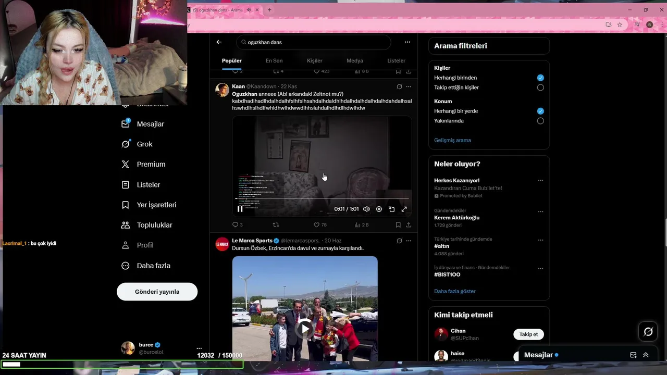This screenshot has height=375, width=667.
Task: Open the #BIST100 trending topic
Action: [x=447, y=274]
